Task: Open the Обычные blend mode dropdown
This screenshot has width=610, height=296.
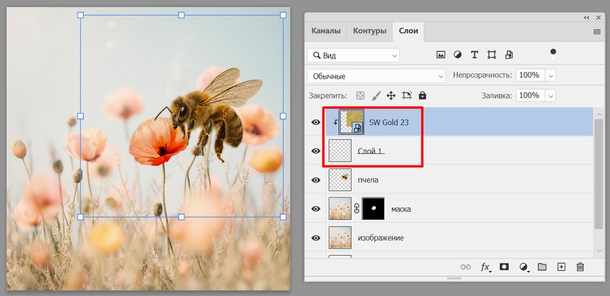Action: pos(377,76)
